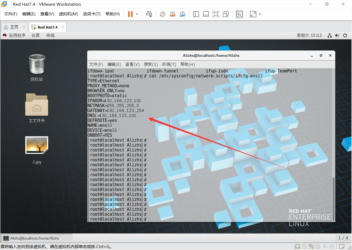Image resolution: width=352 pixels, height=250 pixels.
Task: Maximize the terminal window
Action: coord(321,55)
